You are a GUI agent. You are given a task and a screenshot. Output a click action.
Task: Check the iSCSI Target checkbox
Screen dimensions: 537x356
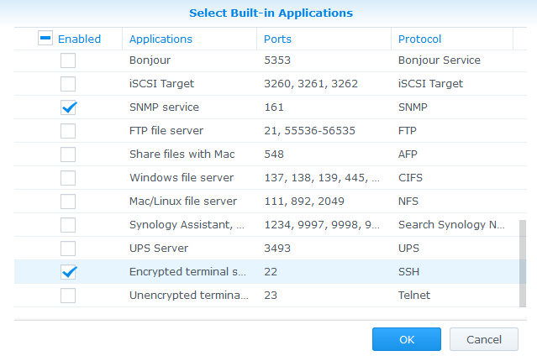click(68, 84)
